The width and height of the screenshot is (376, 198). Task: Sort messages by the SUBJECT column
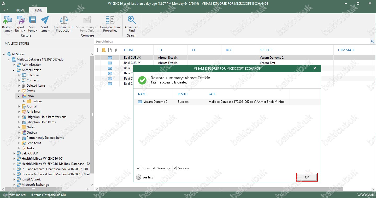pyautogui.click(x=266, y=50)
